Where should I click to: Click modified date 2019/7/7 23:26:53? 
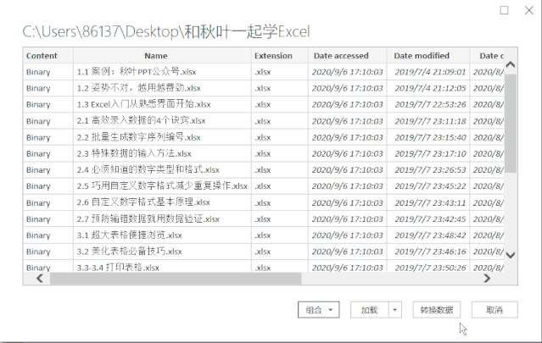click(430, 169)
